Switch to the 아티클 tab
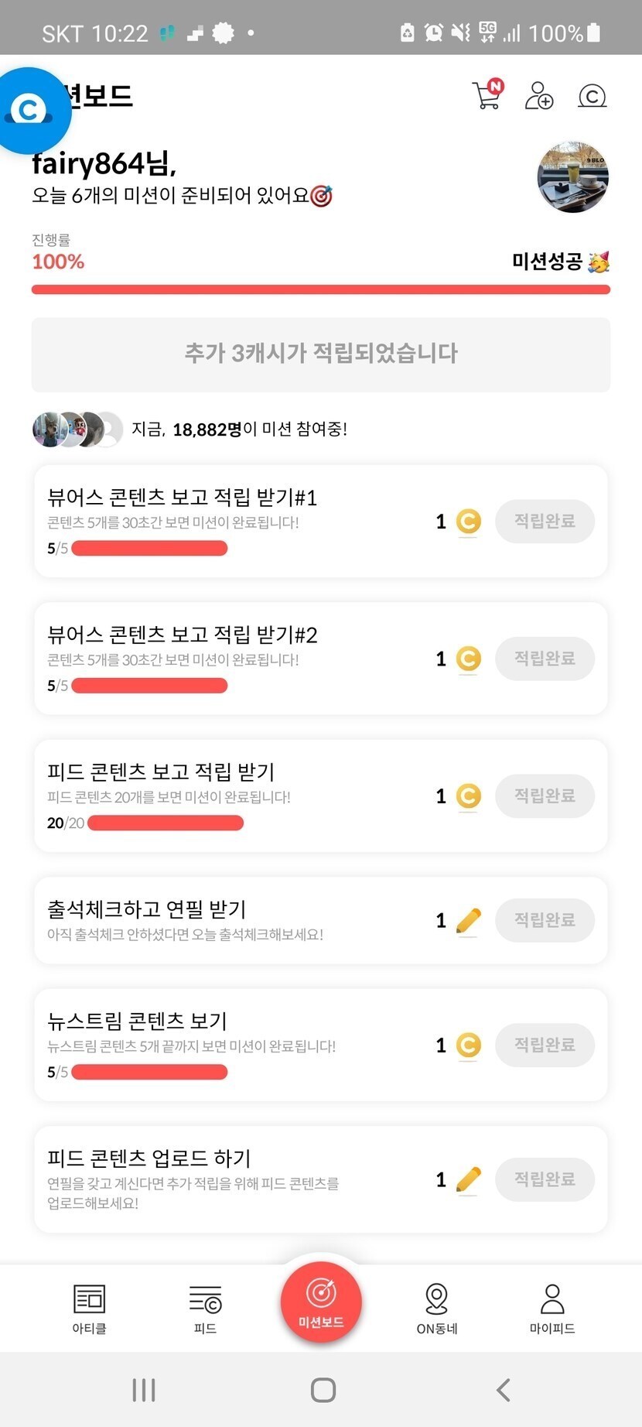 89,1308
